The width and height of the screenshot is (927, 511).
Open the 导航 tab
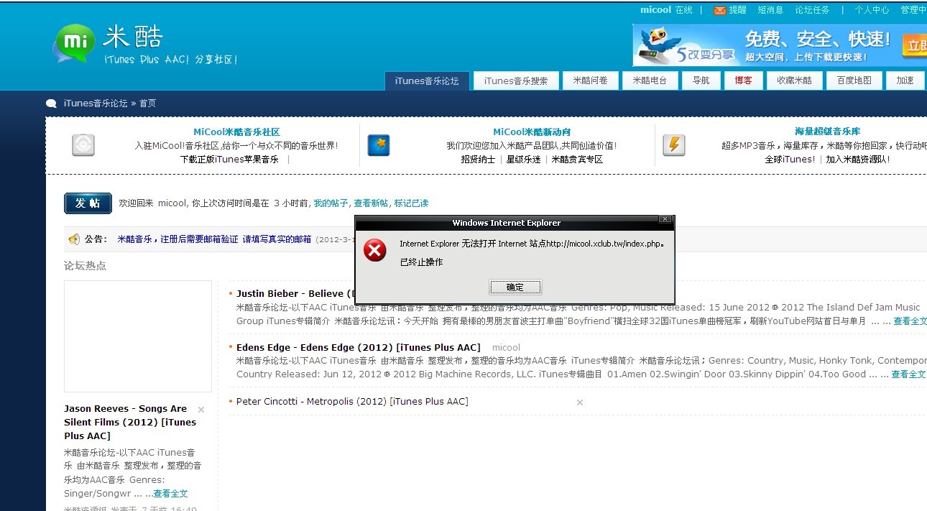click(x=701, y=80)
